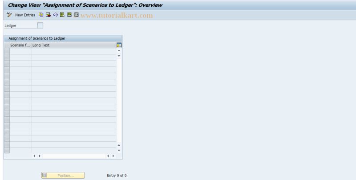This screenshot has height=180, width=356.
Task: Click the Position... button
Action: pos(63,175)
